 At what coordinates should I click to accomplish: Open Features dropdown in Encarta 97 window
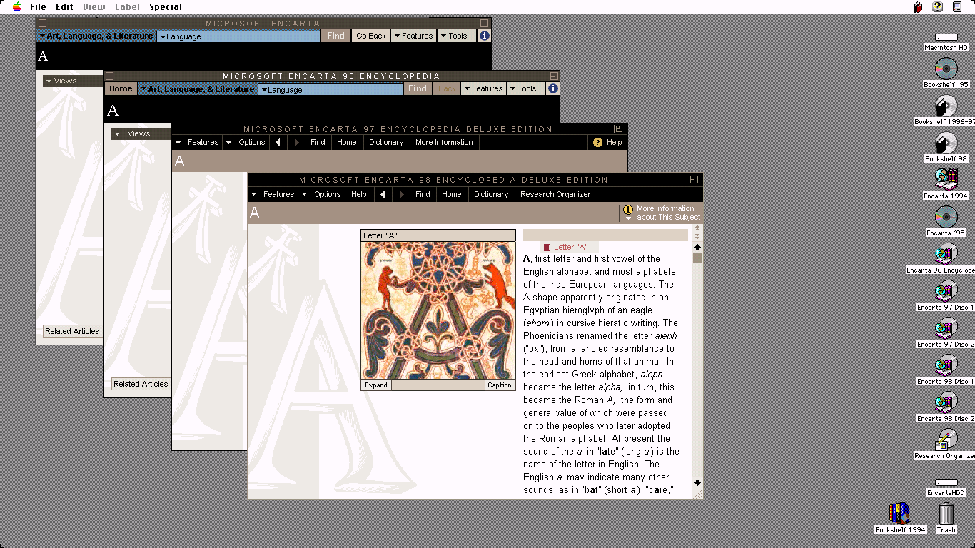197,142
